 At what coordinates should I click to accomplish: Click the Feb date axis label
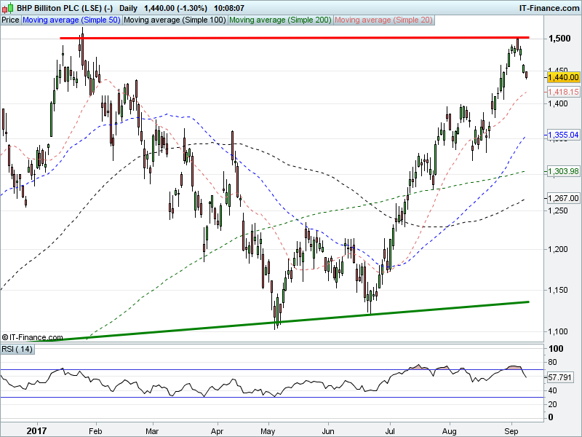(95, 431)
